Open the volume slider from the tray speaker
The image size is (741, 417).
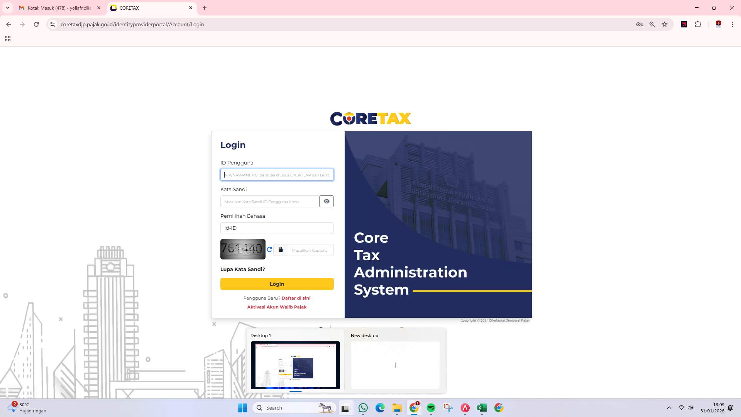click(690, 408)
